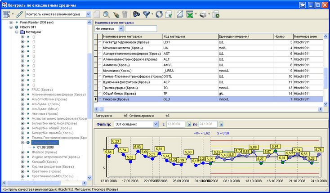Open the binoculars find tool

pos(137,14)
